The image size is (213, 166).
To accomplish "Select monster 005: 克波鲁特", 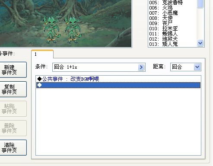I will [x=172, y=3].
